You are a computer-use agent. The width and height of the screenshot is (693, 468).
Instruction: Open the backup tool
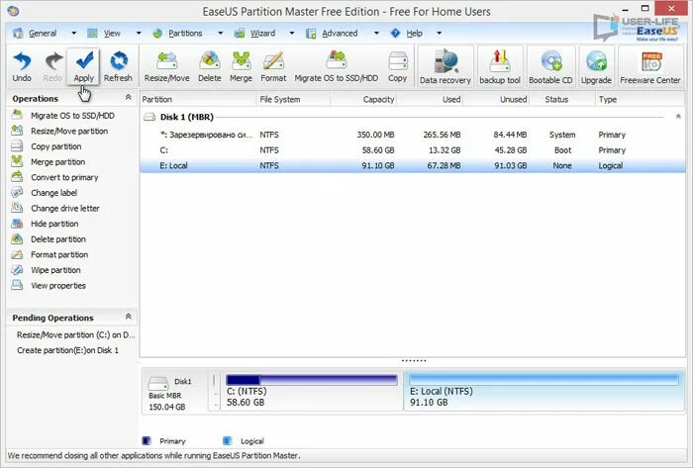pyautogui.click(x=500, y=65)
